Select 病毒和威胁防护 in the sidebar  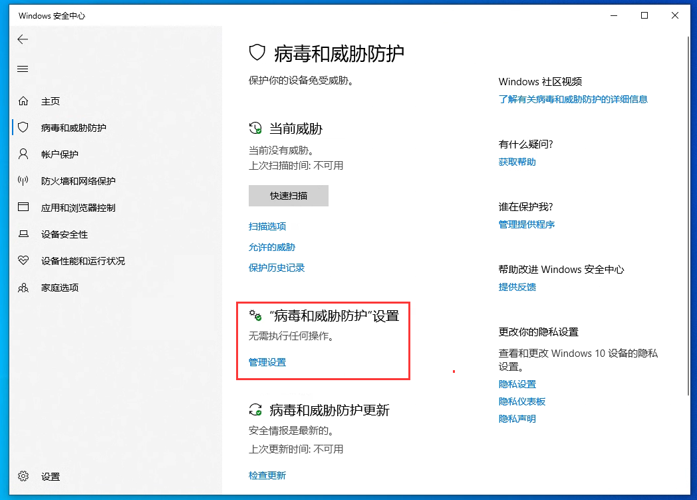coord(74,128)
